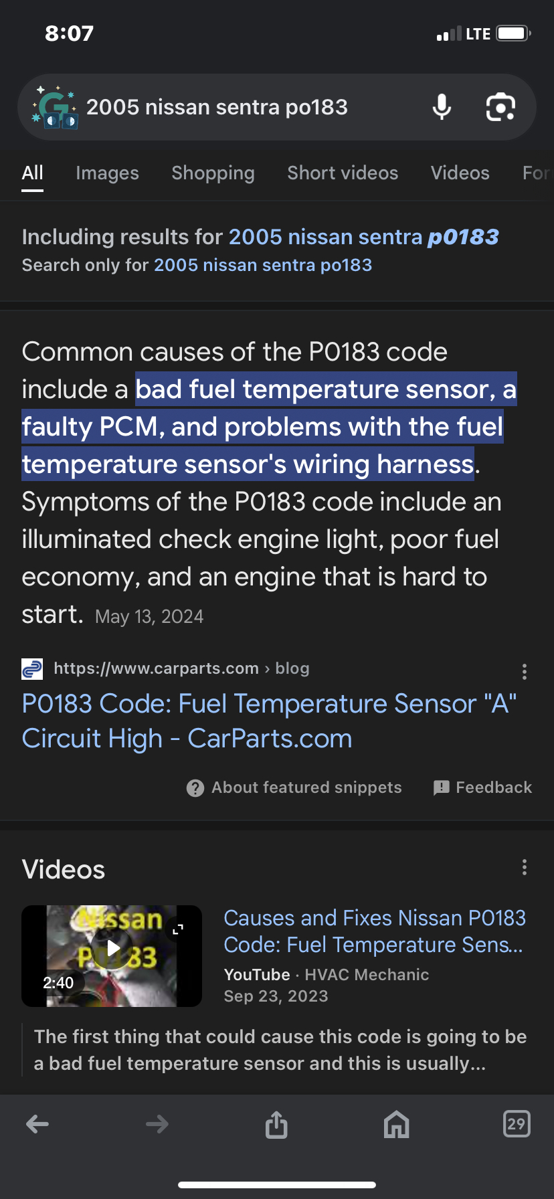The height and width of the screenshot is (1199, 554).
Task: Switch to the Images tab
Action: (x=107, y=173)
